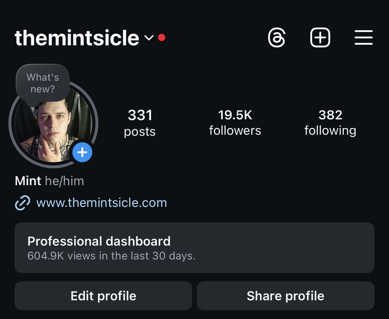This screenshot has width=389, height=319.
Task: Open the 382 following list
Action: pyautogui.click(x=330, y=122)
